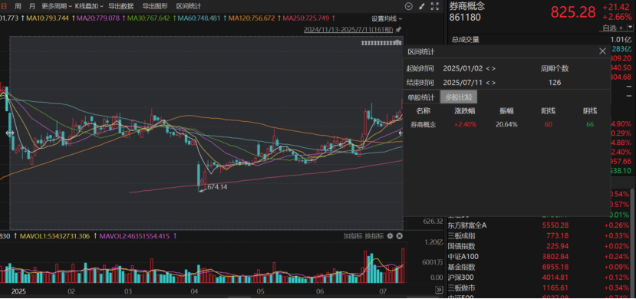
Task: Click the double-arrow expand icon below chart
Action: [x=439, y=290]
